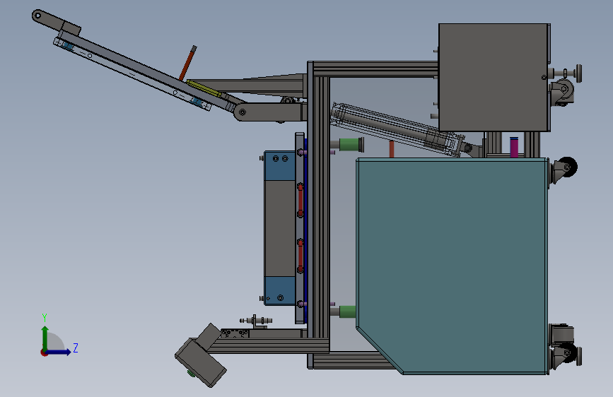Click the blue Z axis arrow of the triad

click(60, 352)
